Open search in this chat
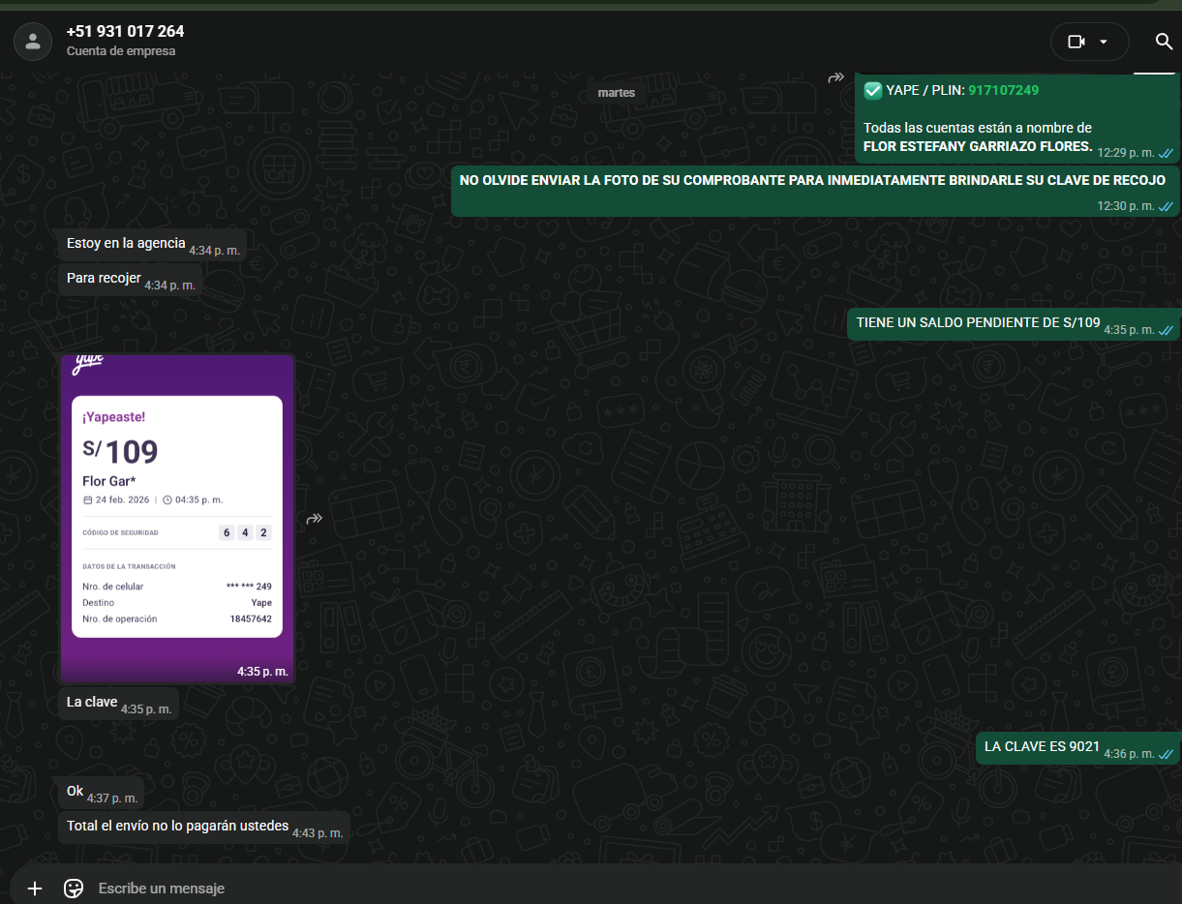Image resolution: width=1182 pixels, height=904 pixels. 1164,42
